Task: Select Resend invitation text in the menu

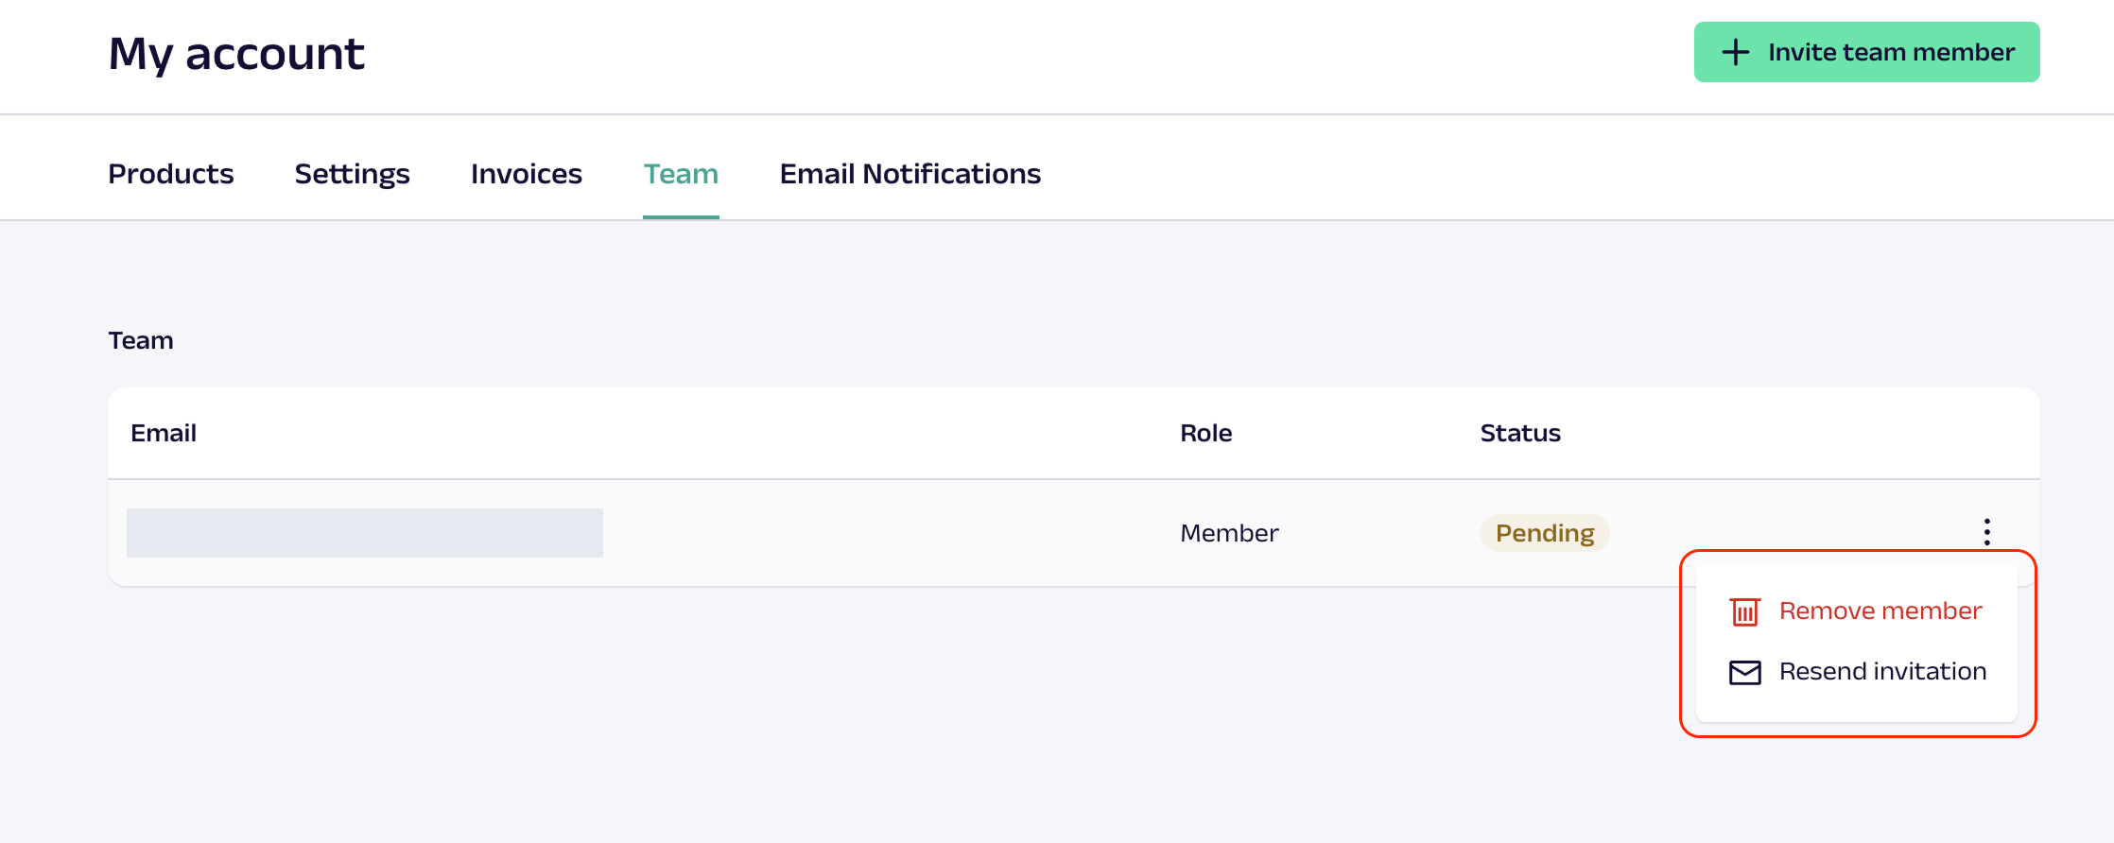Action: pos(1882,672)
